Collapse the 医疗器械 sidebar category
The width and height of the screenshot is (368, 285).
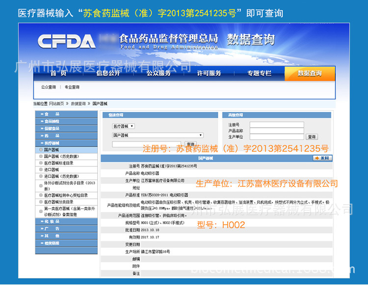pos(66,143)
